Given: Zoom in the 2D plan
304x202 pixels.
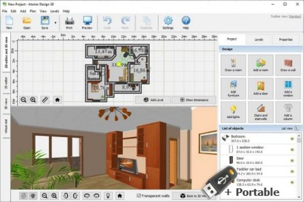Looking at the screenshot, I should (33, 100).
